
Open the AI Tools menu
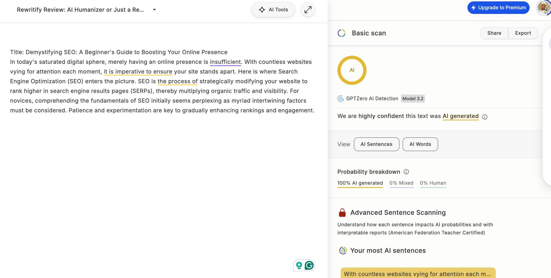point(273,10)
